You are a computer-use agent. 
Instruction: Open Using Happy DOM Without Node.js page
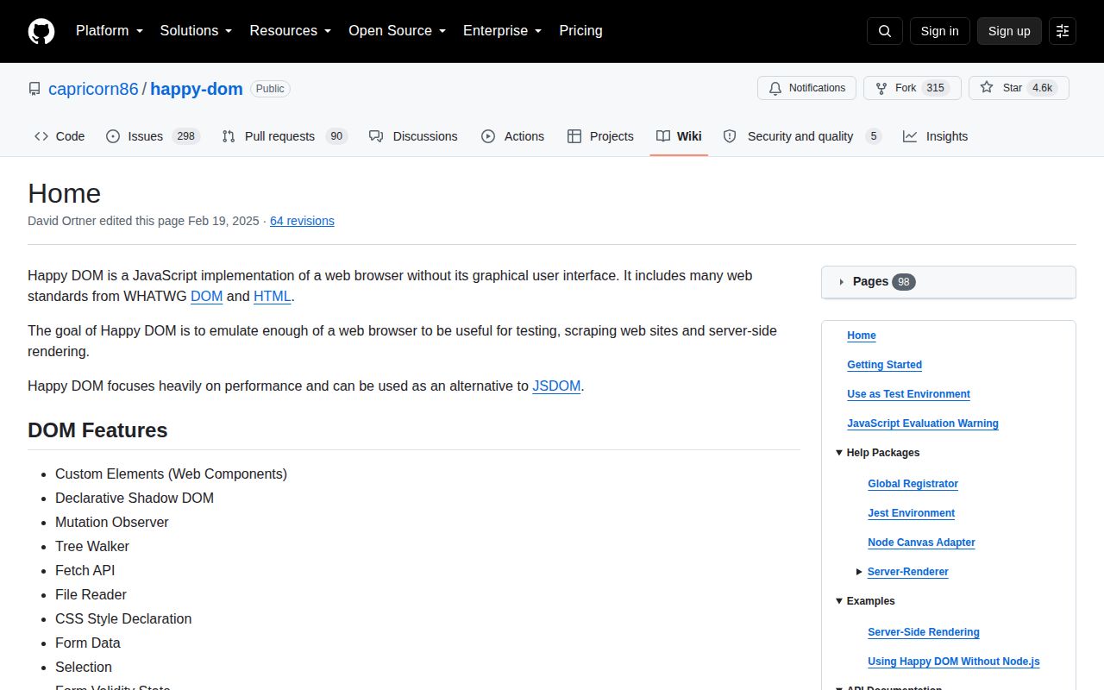click(954, 662)
